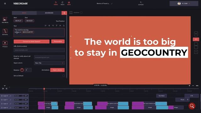Open Layer 0 blend dropdown
Screen dimensions: 201x113
coord(19,96)
